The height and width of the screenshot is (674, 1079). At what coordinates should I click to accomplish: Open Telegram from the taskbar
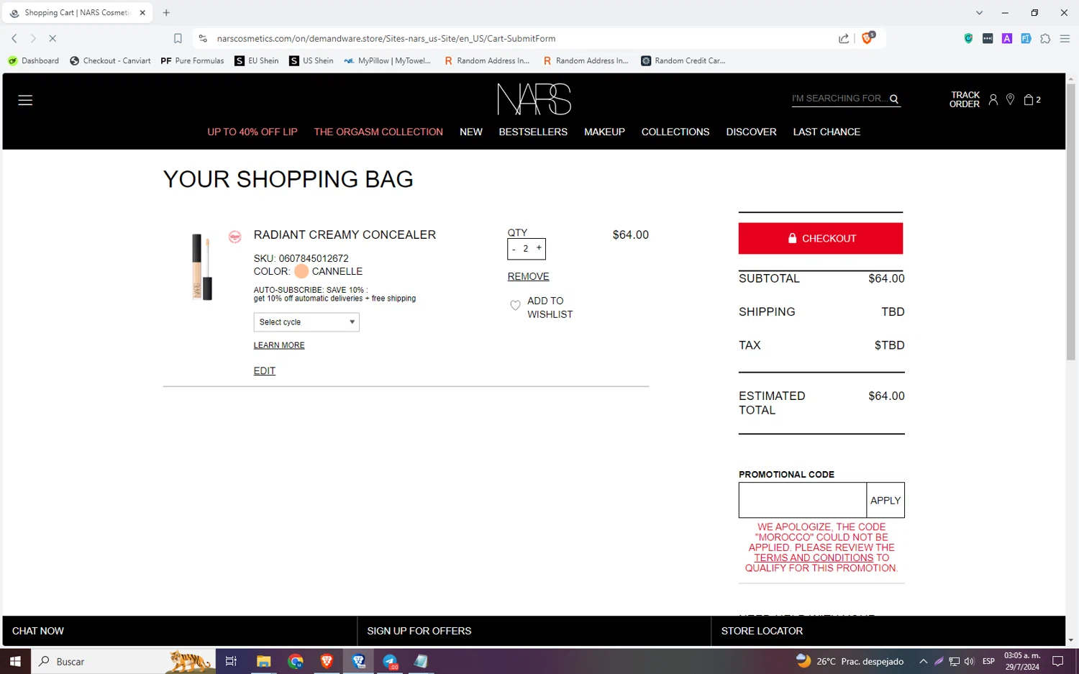[390, 661]
